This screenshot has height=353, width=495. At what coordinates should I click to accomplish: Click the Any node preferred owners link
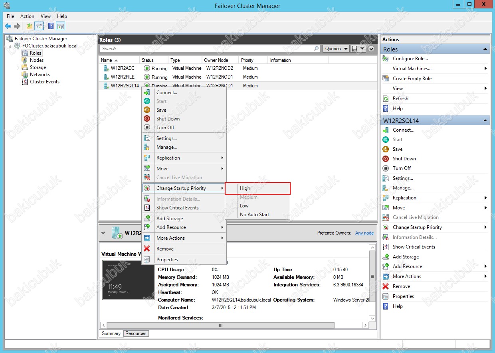tap(364, 233)
